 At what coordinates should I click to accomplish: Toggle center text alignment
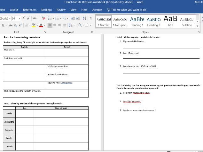(x=55, y=25)
